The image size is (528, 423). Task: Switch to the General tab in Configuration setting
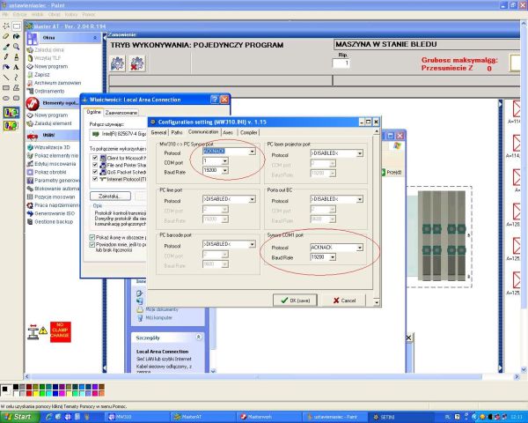pos(158,132)
